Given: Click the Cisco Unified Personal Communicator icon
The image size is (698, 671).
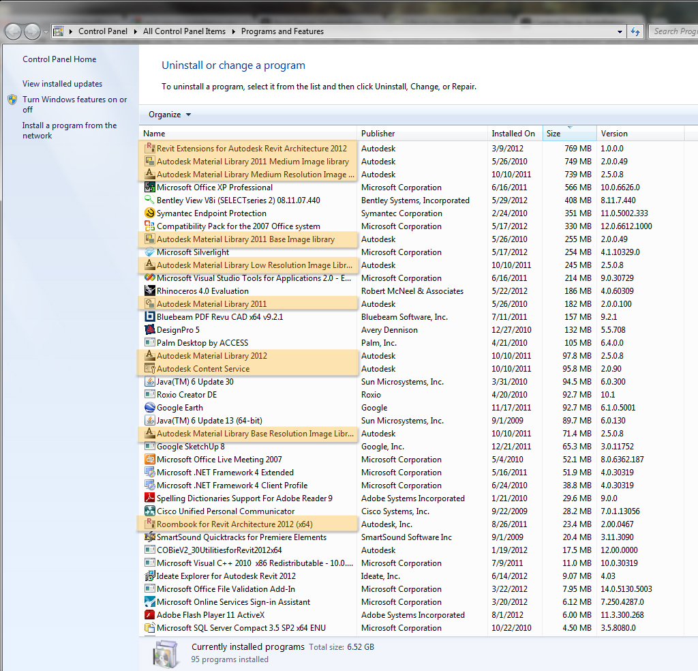Looking at the screenshot, I should 150,511.
